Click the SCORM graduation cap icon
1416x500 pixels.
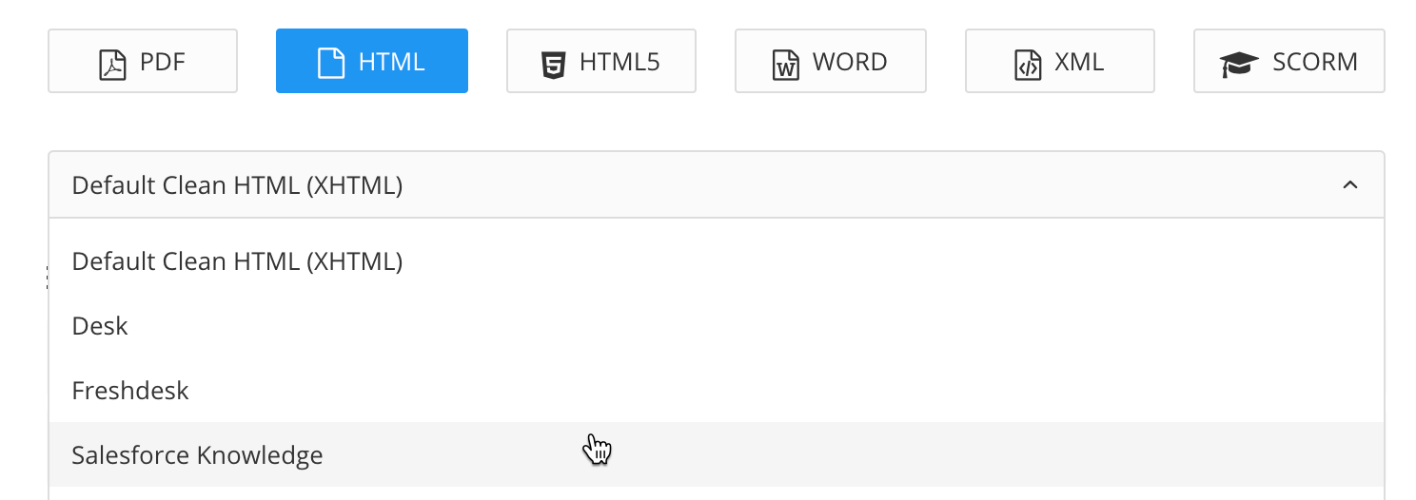[1238, 64]
